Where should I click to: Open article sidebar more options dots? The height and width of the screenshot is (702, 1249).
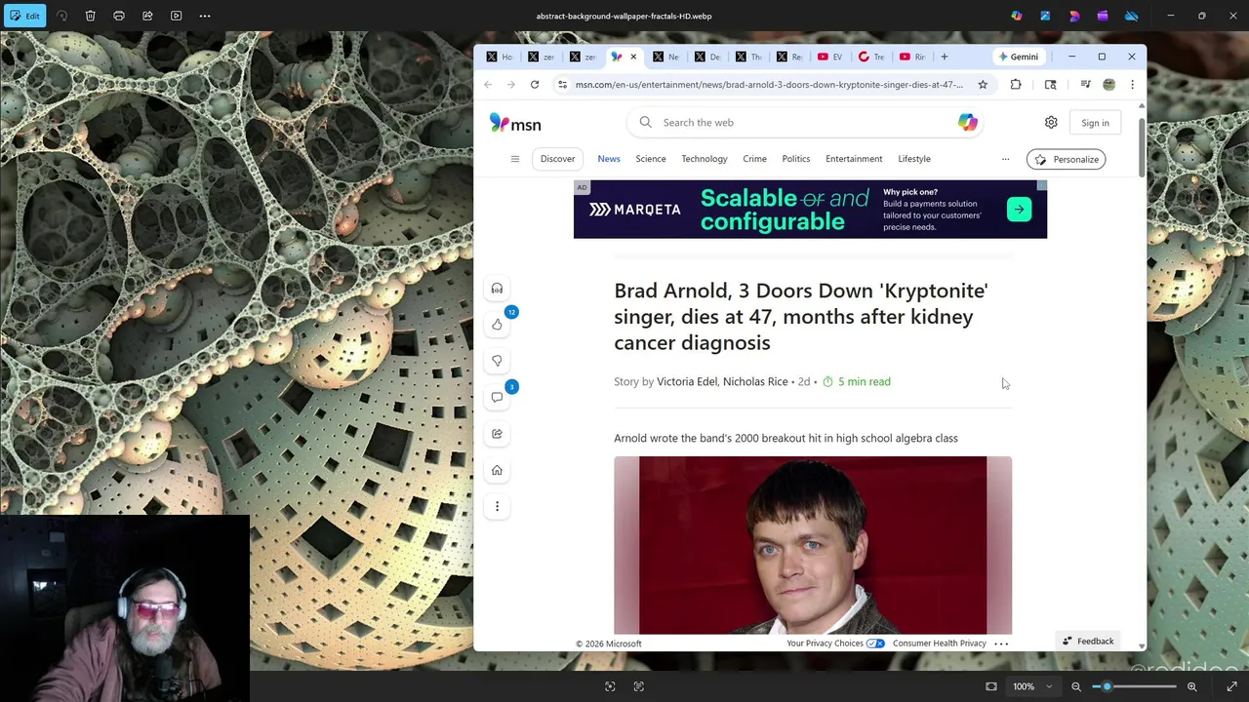(497, 506)
